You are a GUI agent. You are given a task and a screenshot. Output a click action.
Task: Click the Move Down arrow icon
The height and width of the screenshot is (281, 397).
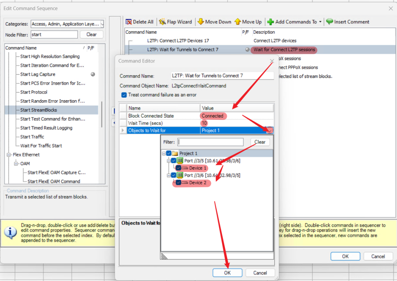pyautogui.click(x=201, y=22)
